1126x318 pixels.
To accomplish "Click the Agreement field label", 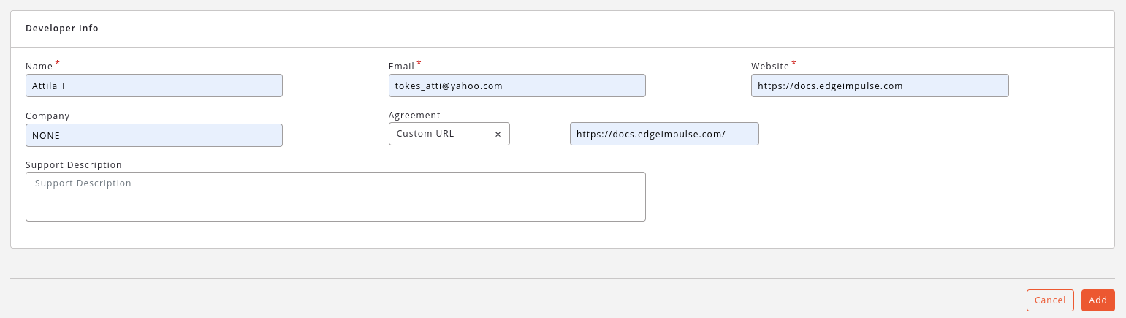I will point(414,116).
